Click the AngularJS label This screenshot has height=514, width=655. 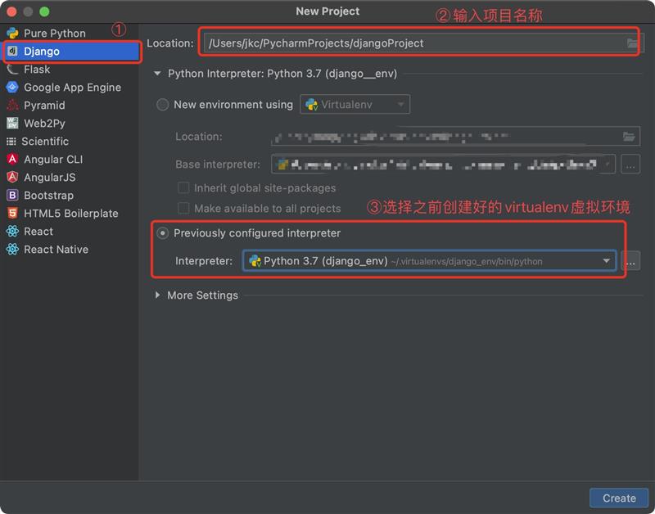coord(50,177)
